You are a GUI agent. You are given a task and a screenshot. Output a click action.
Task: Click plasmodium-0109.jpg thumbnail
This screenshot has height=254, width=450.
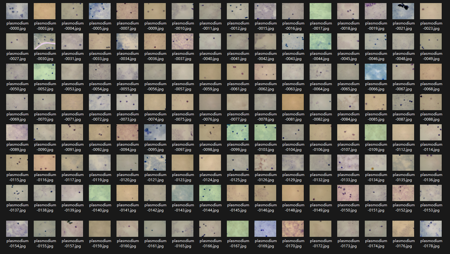click(376, 133)
